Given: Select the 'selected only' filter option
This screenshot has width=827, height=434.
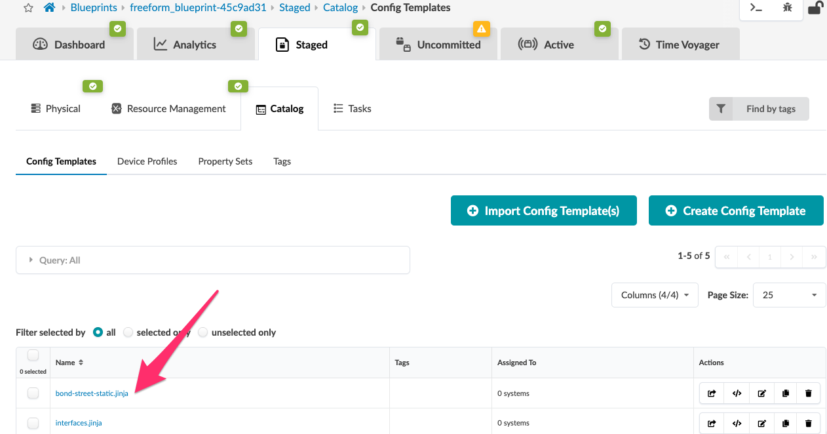Looking at the screenshot, I should click(x=128, y=332).
